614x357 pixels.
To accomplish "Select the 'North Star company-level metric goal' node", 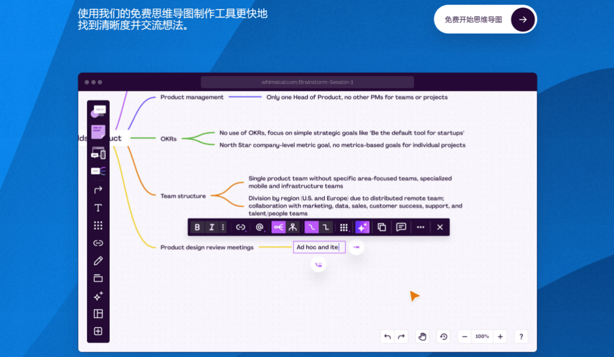I will pyautogui.click(x=342, y=145).
